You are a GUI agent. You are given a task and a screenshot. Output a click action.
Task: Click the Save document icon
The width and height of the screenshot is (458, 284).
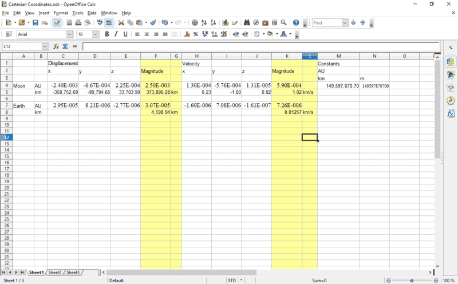pos(35,23)
